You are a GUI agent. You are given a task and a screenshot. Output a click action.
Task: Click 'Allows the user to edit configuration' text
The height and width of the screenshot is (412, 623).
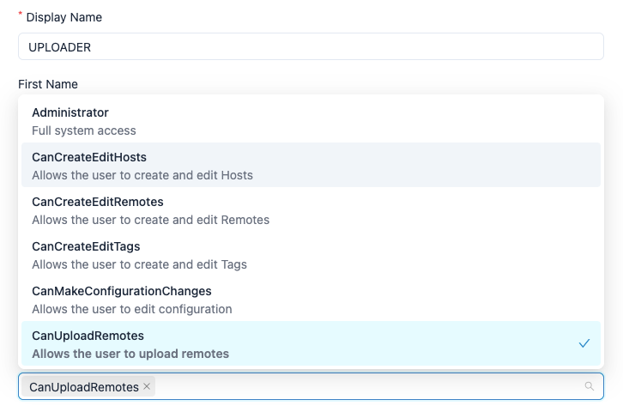click(x=132, y=309)
